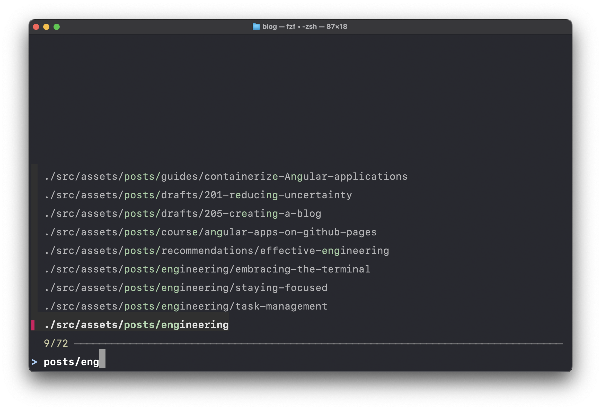Click the green zoom window button
601x410 pixels.
tap(57, 27)
